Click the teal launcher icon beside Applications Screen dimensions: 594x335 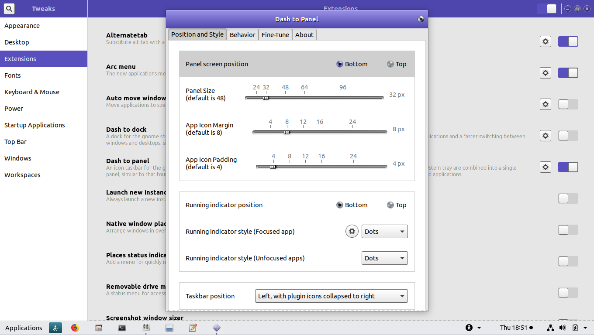coord(55,328)
